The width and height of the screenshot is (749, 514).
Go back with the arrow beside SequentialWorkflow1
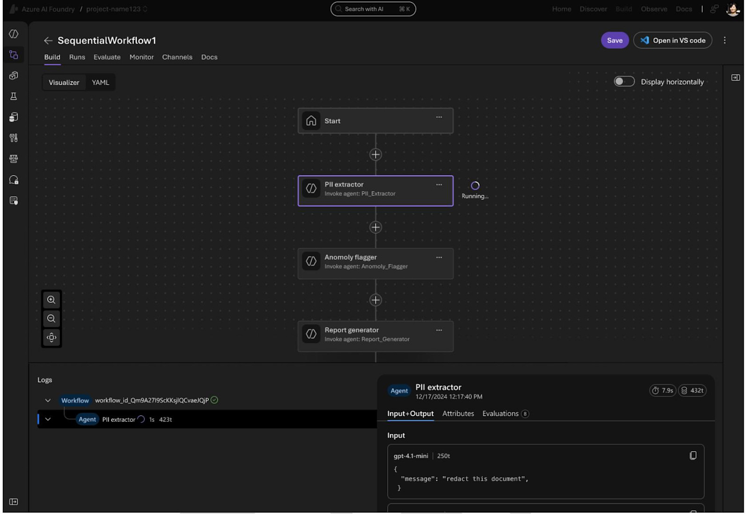pos(48,41)
